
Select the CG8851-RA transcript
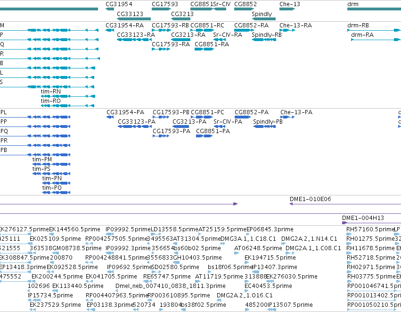pyautogui.click(x=204, y=49)
